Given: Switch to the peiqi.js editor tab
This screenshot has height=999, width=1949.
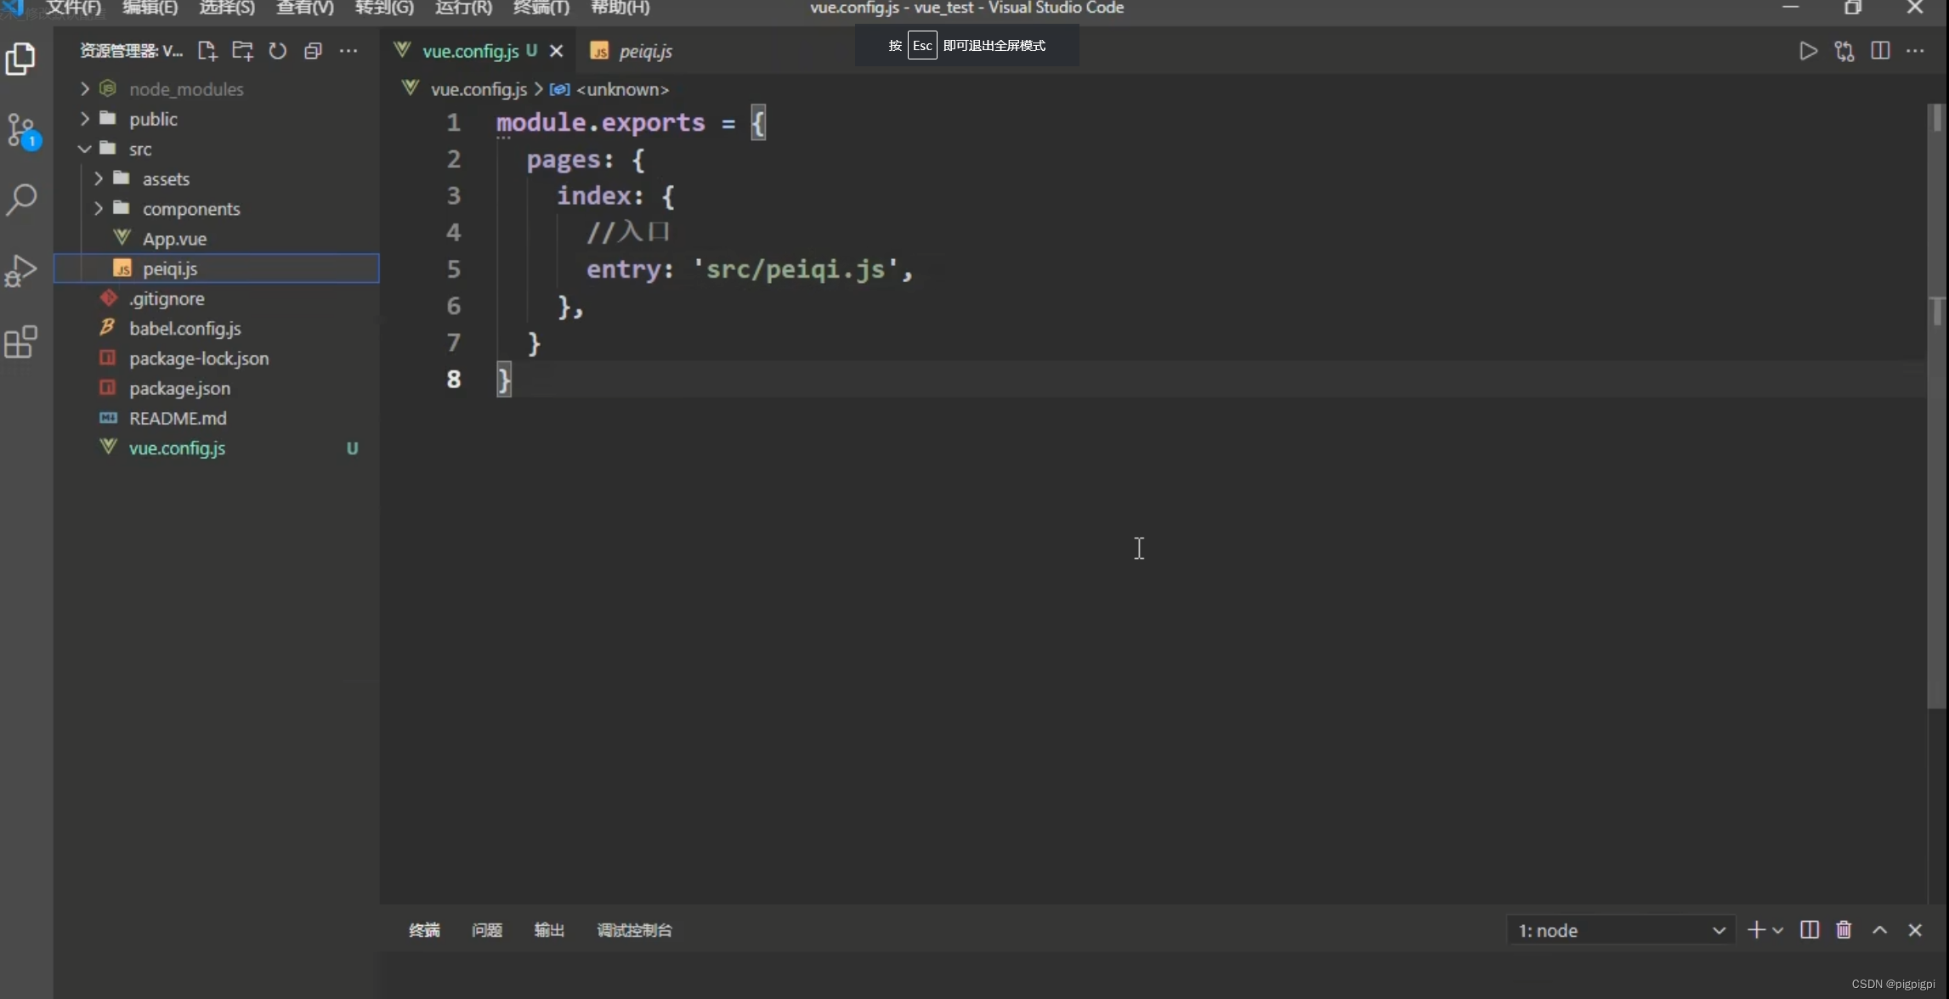Looking at the screenshot, I should [645, 51].
